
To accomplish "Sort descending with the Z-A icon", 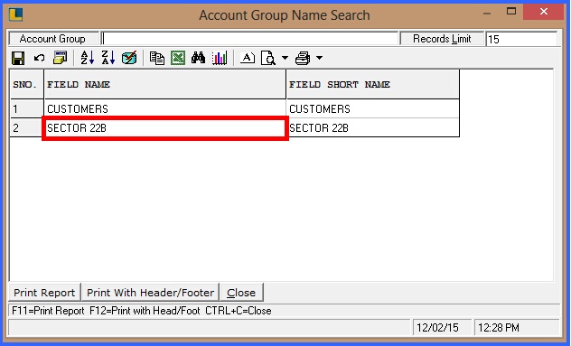I will pyautogui.click(x=108, y=58).
